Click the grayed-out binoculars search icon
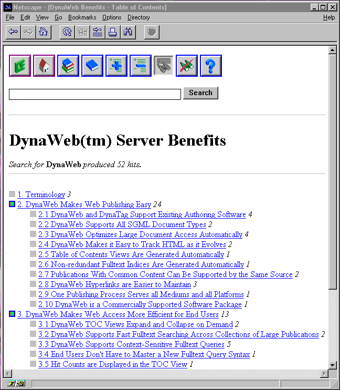Image resolution: width=340 pixels, height=390 pixels. 163,65
